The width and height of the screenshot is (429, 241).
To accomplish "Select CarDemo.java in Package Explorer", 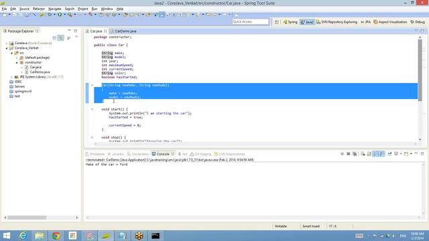I will tap(40, 72).
